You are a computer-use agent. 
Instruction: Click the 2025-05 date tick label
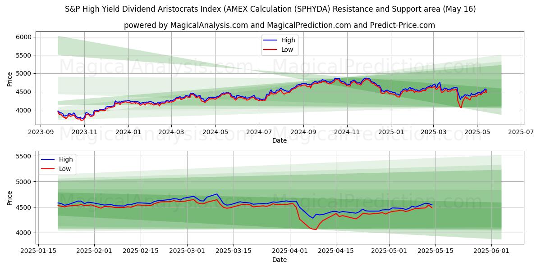(x=477, y=132)
